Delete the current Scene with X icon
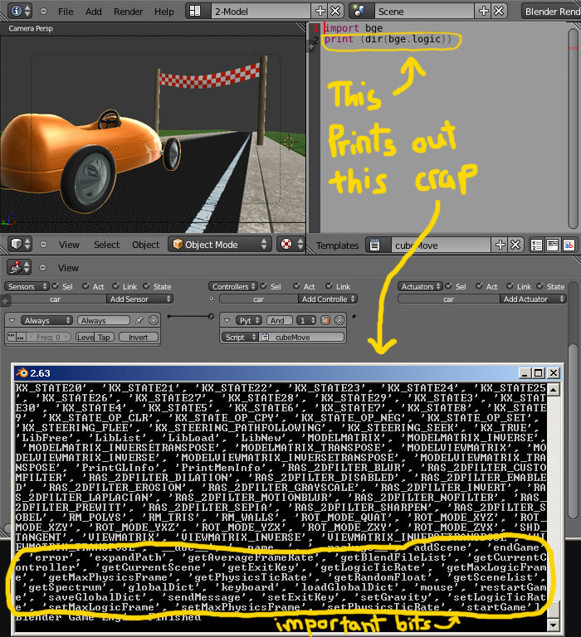 click(499, 11)
